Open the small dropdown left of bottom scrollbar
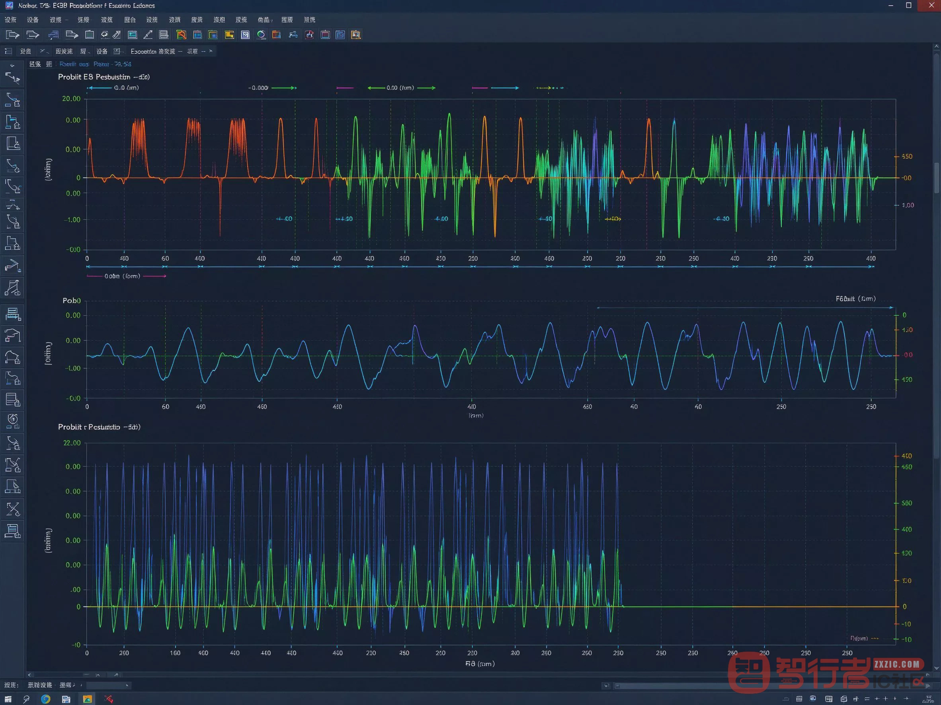Image resolution: width=941 pixels, height=705 pixels. click(x=606, y=686)
